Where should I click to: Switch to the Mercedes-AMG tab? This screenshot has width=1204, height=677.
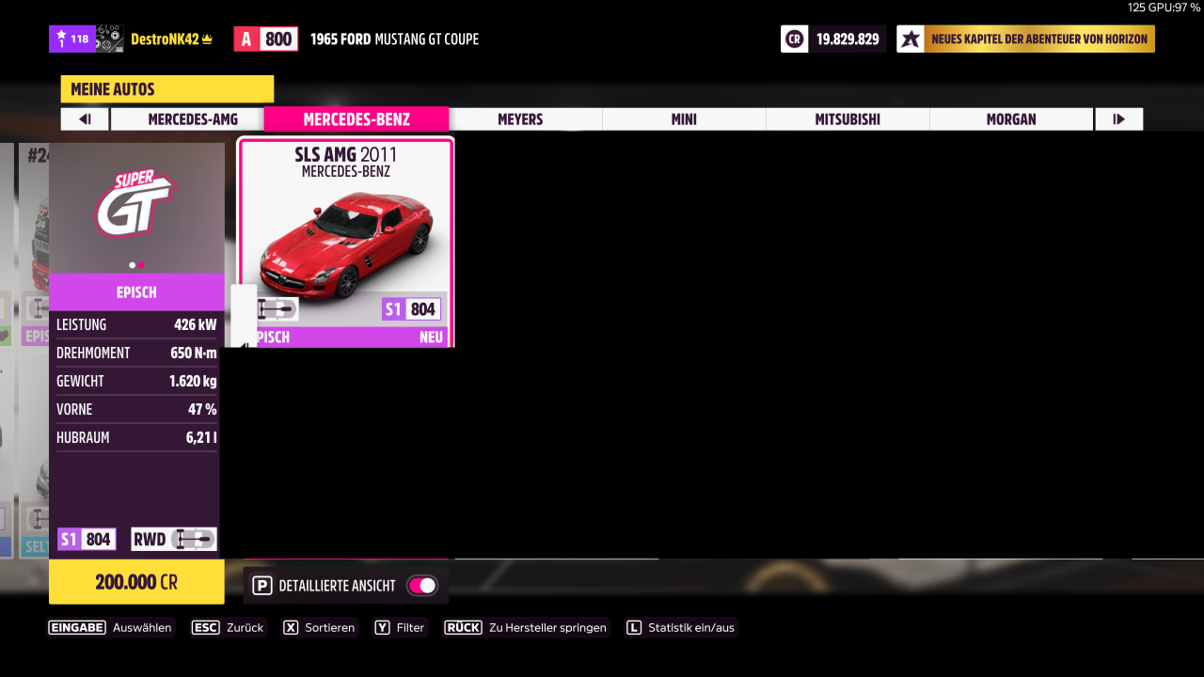(193, 119)
